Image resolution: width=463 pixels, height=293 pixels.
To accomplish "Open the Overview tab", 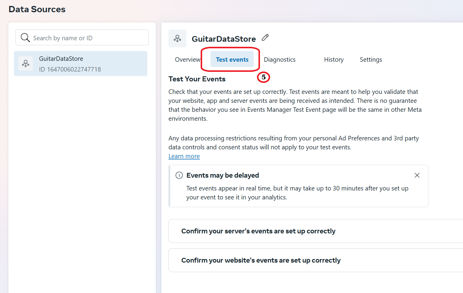I will coord(188,60).
